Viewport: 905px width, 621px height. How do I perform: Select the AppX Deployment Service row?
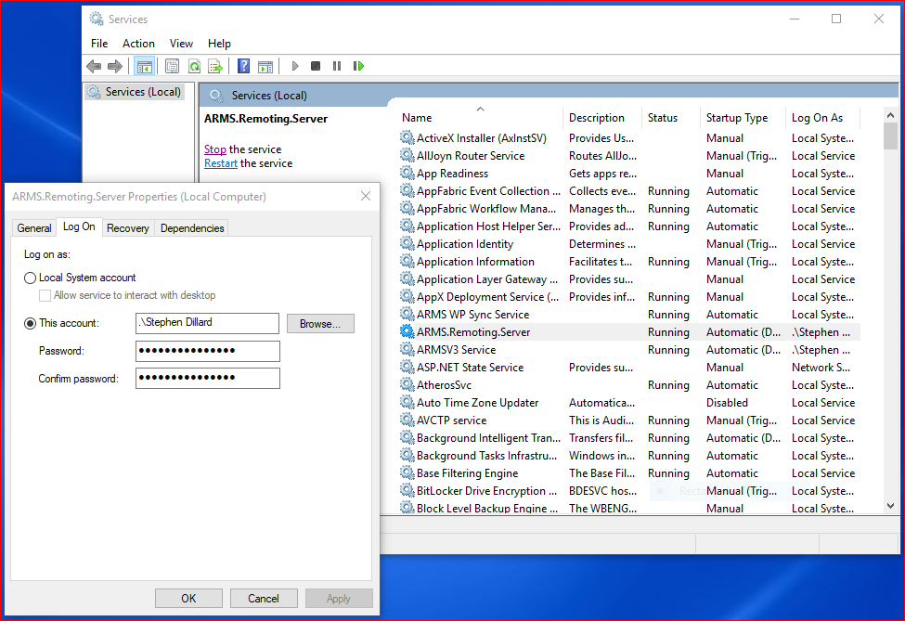pyautogui.click(x=629, y=297)
